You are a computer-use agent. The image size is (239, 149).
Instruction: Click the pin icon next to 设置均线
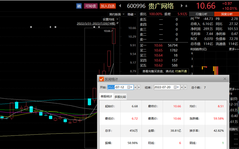(118, 19)
